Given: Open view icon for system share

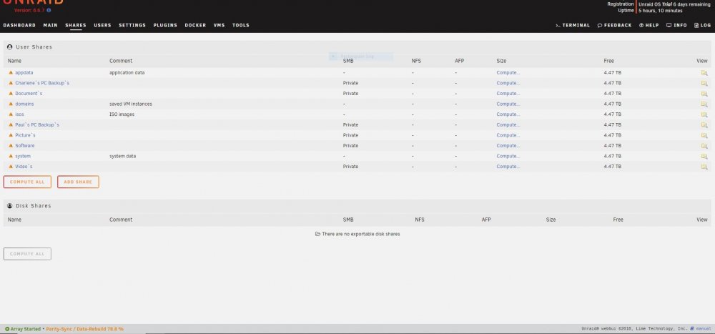Looking at the screenshot, I should (x=704, y=157).
